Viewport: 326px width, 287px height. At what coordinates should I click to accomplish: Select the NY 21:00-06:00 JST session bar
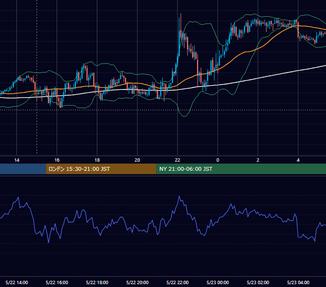point(241,169)
